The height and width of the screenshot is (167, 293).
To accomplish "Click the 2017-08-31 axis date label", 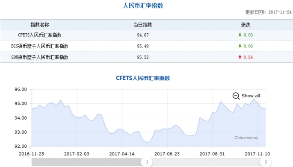I will (x=212, y=154).
